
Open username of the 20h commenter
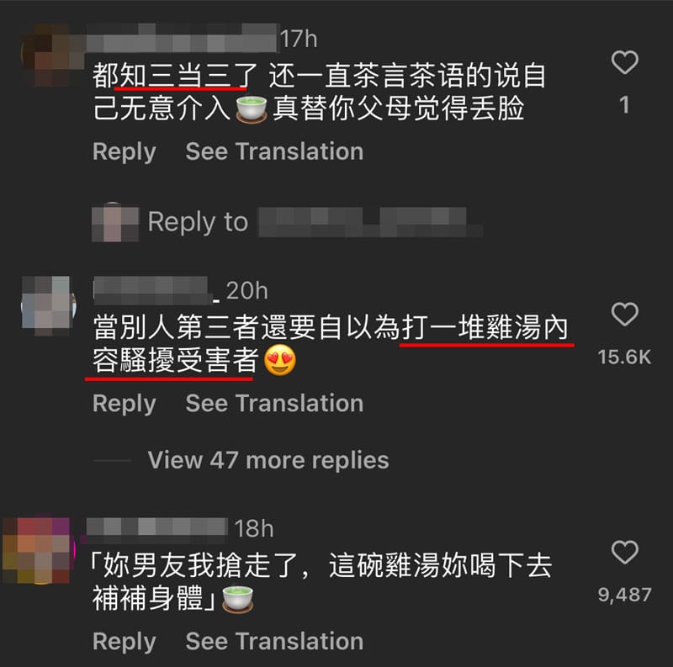pyautogui.click(x=156, y=290)
